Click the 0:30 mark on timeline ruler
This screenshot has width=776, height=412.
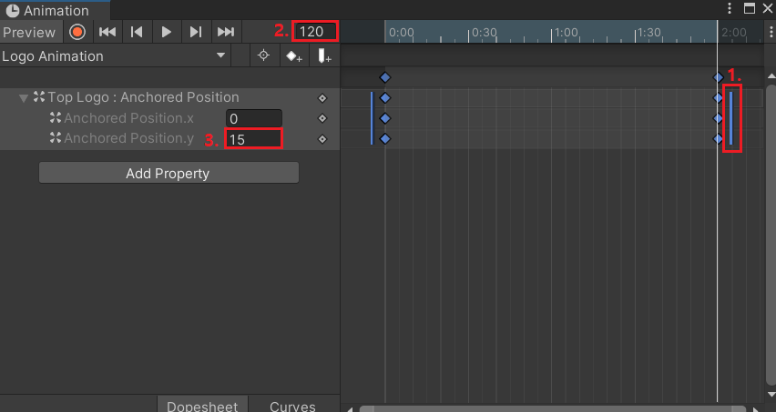[x=484, y=33]
